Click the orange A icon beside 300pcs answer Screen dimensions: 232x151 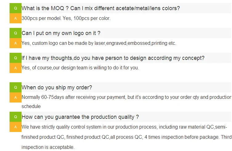tap(15, 18)
